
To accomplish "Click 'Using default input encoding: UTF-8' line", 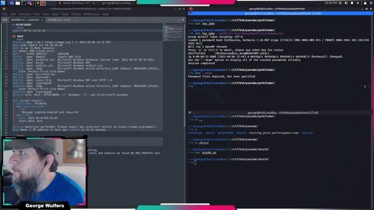I will pyautogui.click(x=216, y=37).
